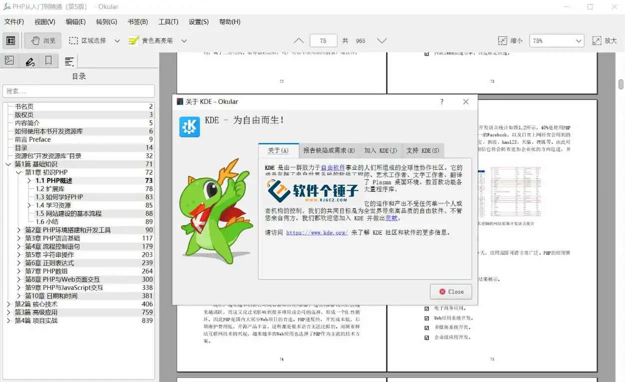This screenshot has width=625, height=382.
Task: Click the Close button in KDE dialog
Action: (x=451, y=292)
